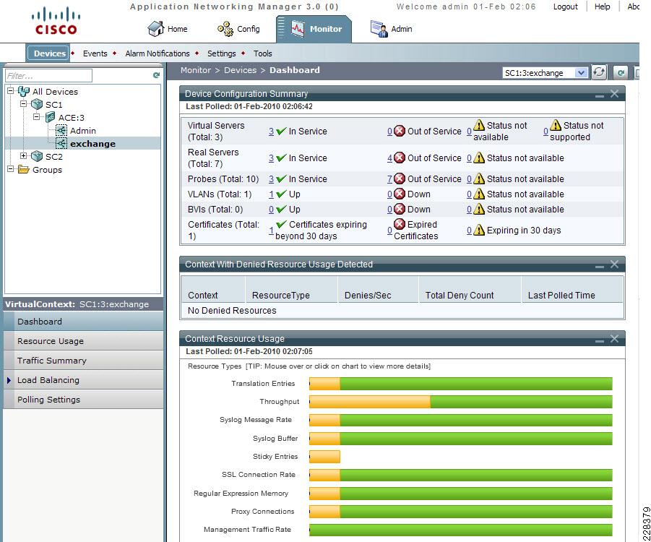Close the Context With Denied Resource Usage panel
This screenshot has width=651, height=542.
(x=614, y=264)
